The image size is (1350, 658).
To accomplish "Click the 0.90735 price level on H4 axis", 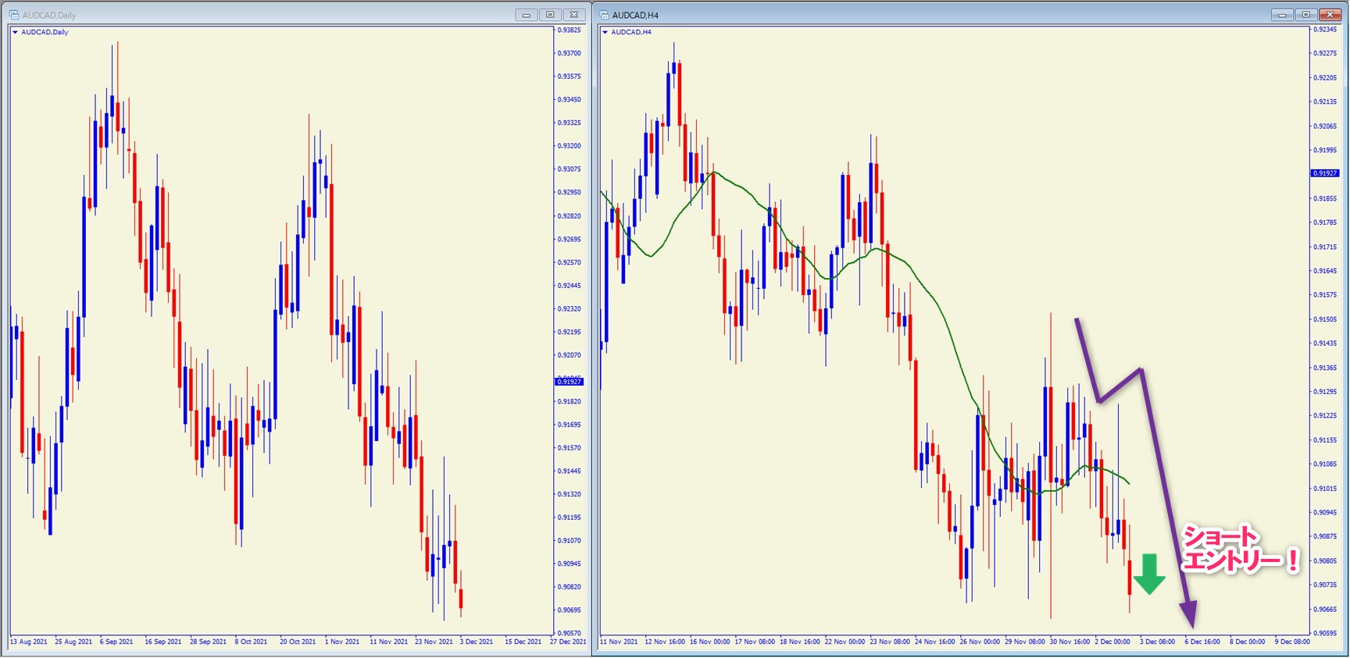I will (x=1326, y=585).
